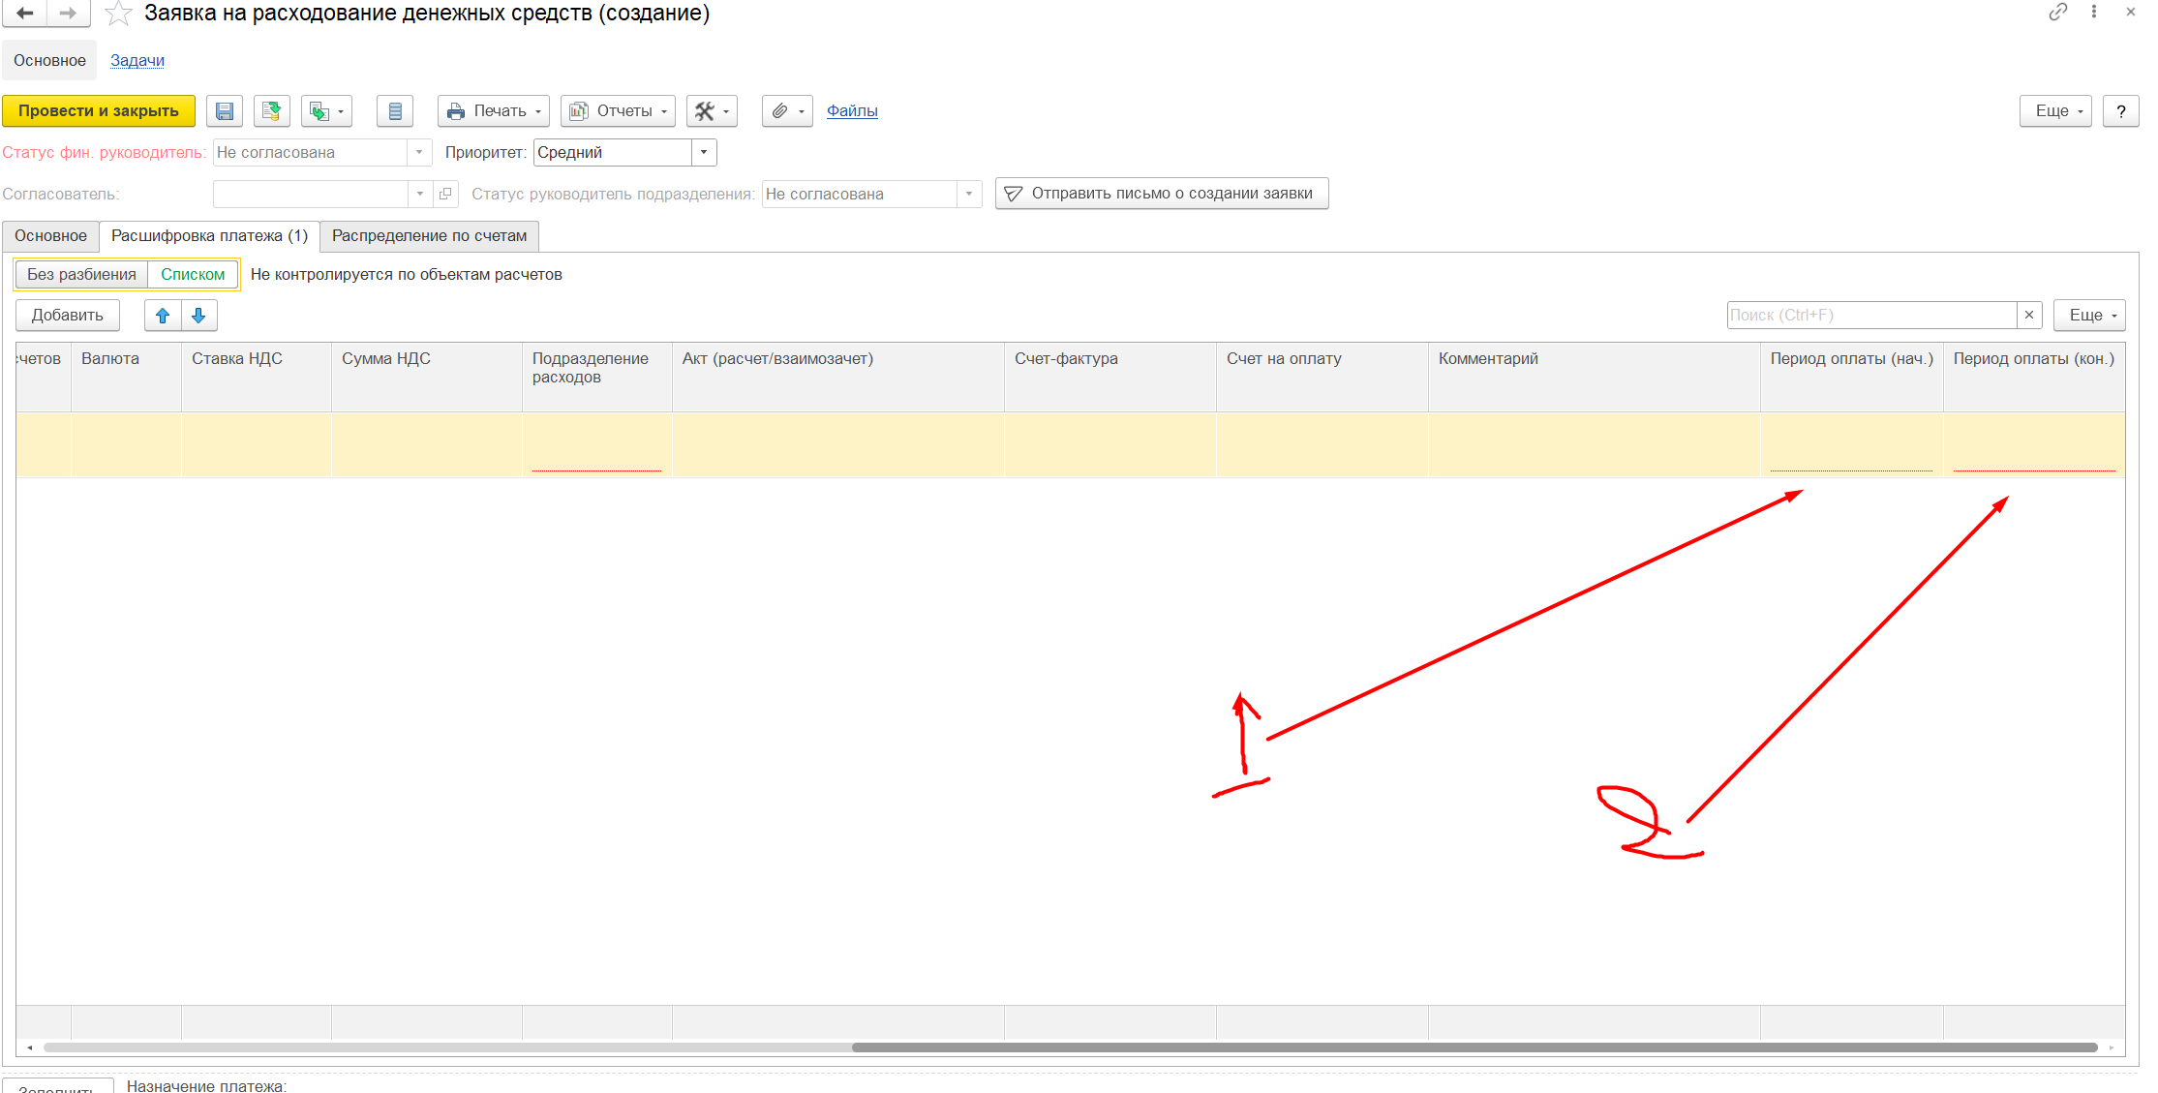Open the Файлы link

[852, 111]
